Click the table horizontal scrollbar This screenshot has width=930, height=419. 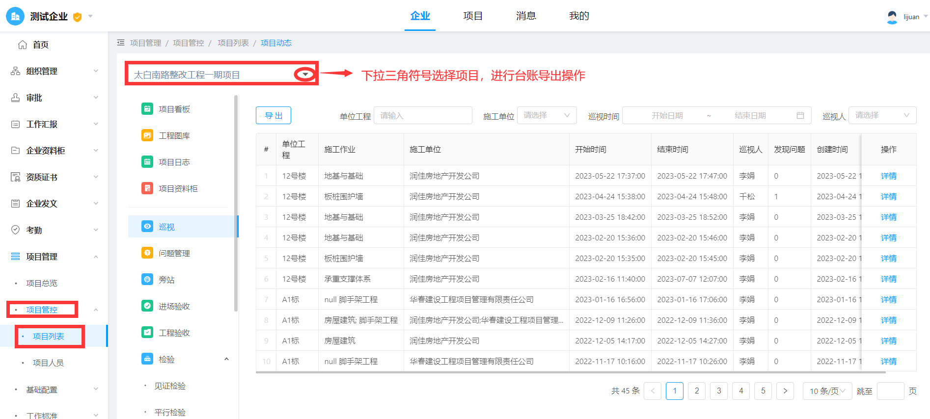coord(571,372)
